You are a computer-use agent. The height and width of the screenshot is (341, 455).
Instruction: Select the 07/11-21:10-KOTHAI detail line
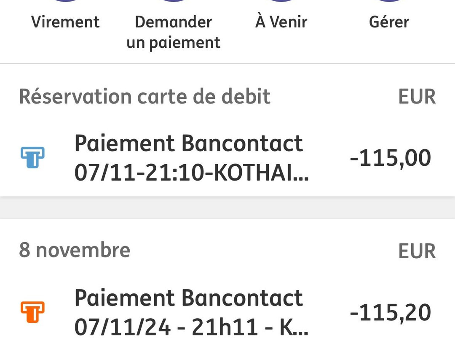(192, 172)
